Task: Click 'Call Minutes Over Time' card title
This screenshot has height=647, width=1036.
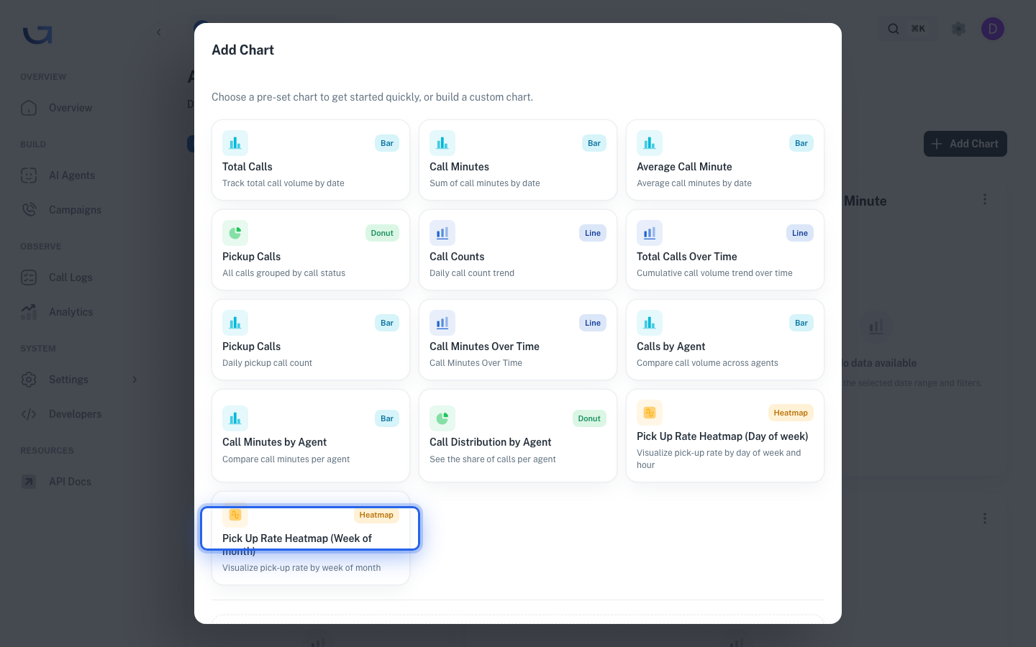Action: pos(484,347)
